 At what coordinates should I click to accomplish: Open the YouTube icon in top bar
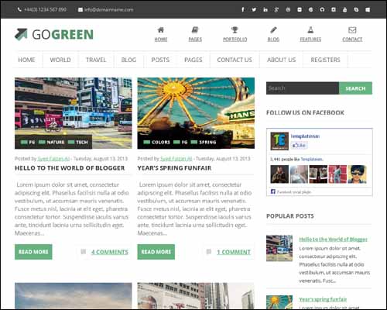click(x=345, y=9)
